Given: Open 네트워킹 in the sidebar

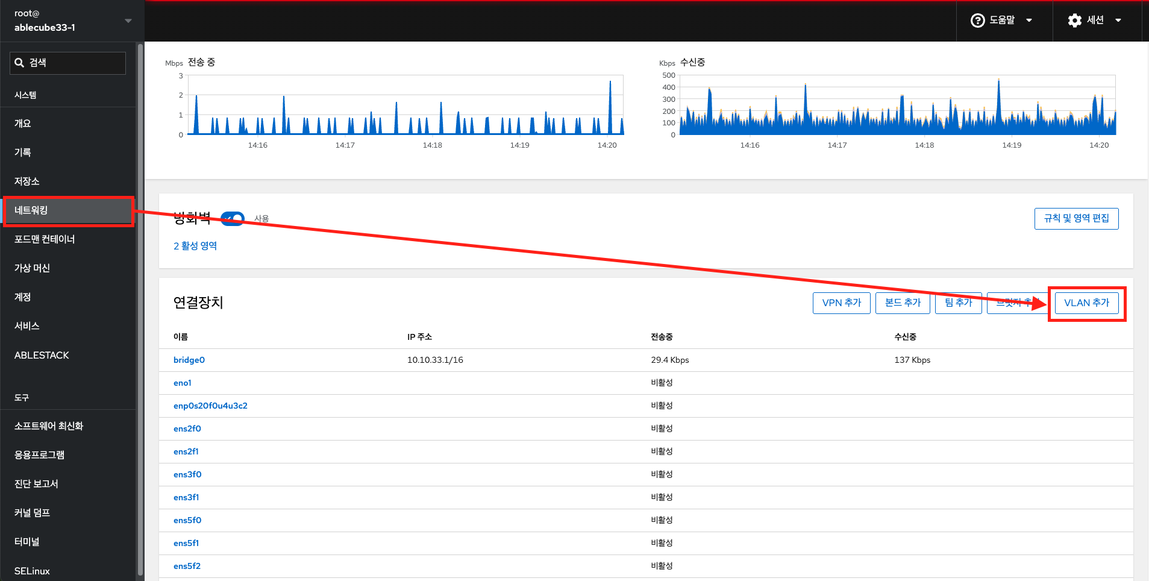Looking at the screenshot, I should click(x=67, y=210).
